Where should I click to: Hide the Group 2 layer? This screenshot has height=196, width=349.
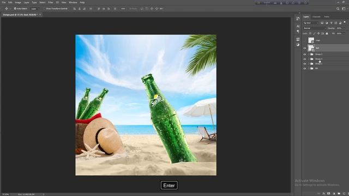pos(305,54)
